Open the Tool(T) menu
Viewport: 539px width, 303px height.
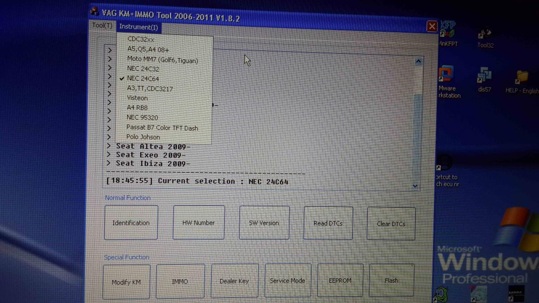pos(102,26)
